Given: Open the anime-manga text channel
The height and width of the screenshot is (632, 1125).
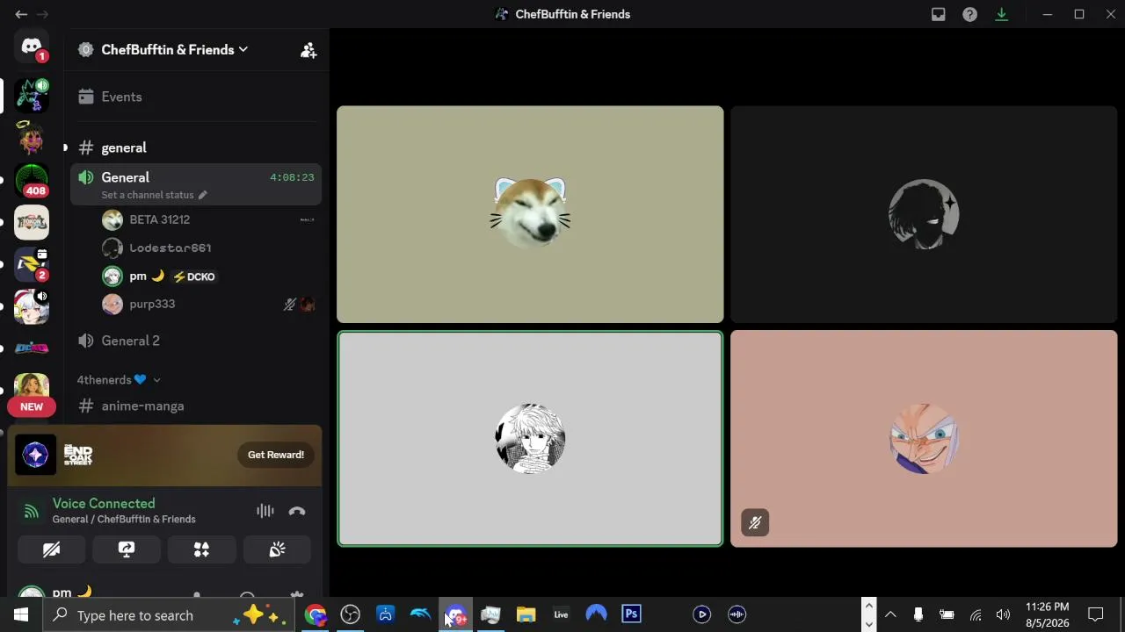Looking at the screenshot, I should pyautogui.click(x=195, y=406).
